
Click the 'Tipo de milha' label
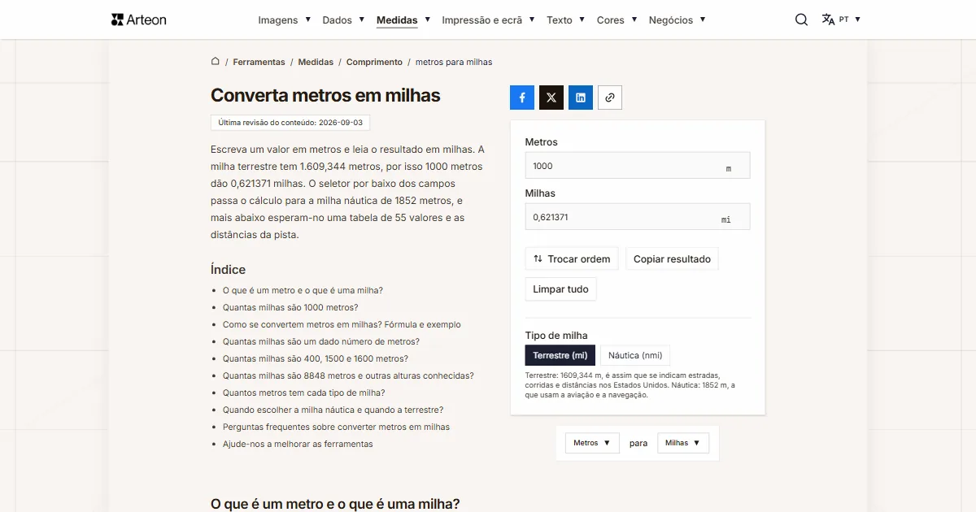point(556,336)
